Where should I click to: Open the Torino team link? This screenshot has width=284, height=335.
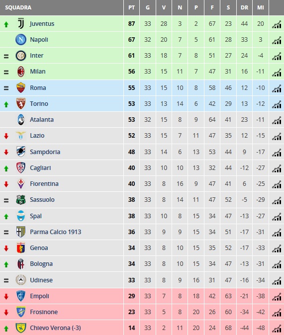tap(39, 103)
